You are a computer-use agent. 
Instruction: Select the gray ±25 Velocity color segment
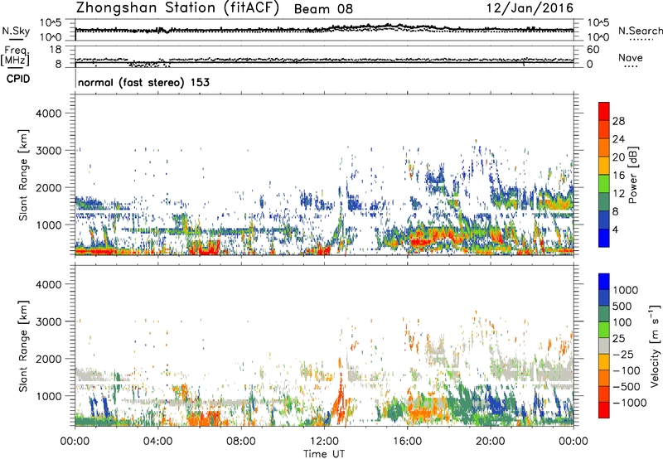click(x=604, y=345)
